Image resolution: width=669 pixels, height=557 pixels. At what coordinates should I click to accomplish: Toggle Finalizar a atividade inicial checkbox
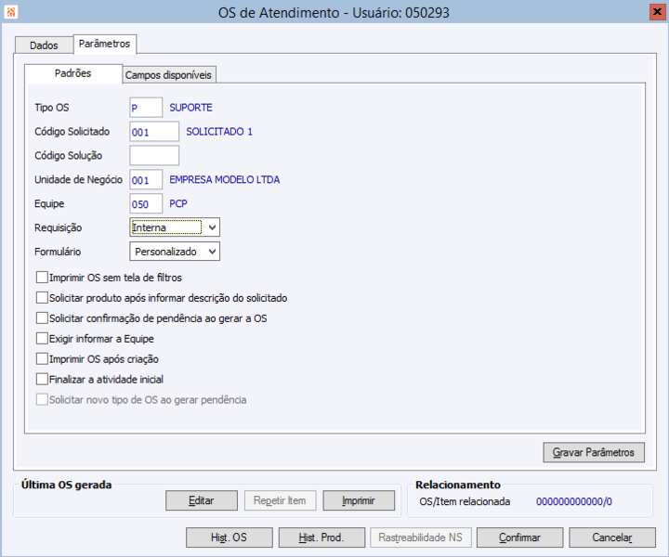coord(42,380)
